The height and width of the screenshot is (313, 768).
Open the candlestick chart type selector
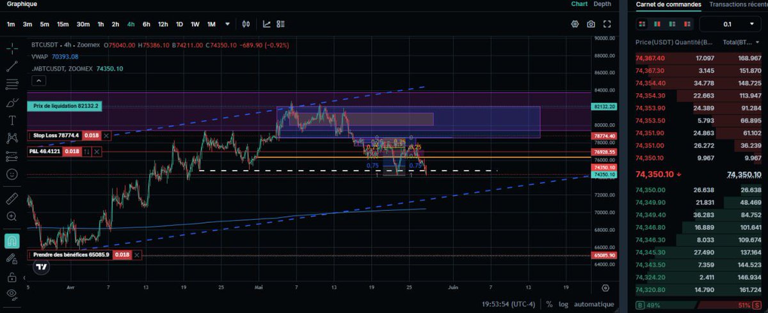coord(246,24)
